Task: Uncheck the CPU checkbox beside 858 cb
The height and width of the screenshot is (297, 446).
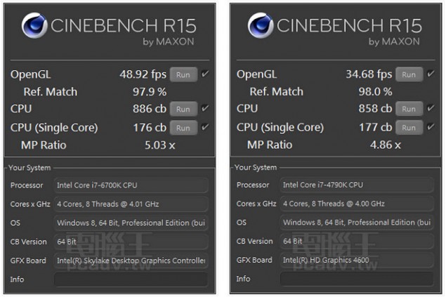Action: click(x=431, y=108)
